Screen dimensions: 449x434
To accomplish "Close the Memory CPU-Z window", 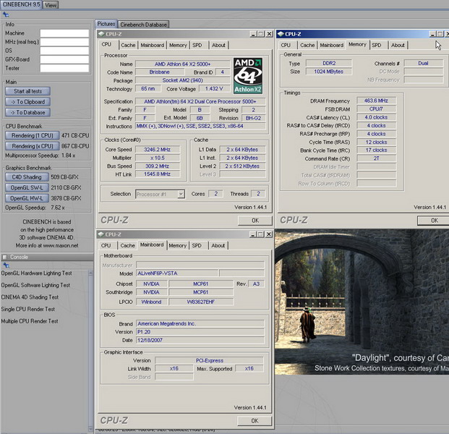I will [x=447, y=34].
